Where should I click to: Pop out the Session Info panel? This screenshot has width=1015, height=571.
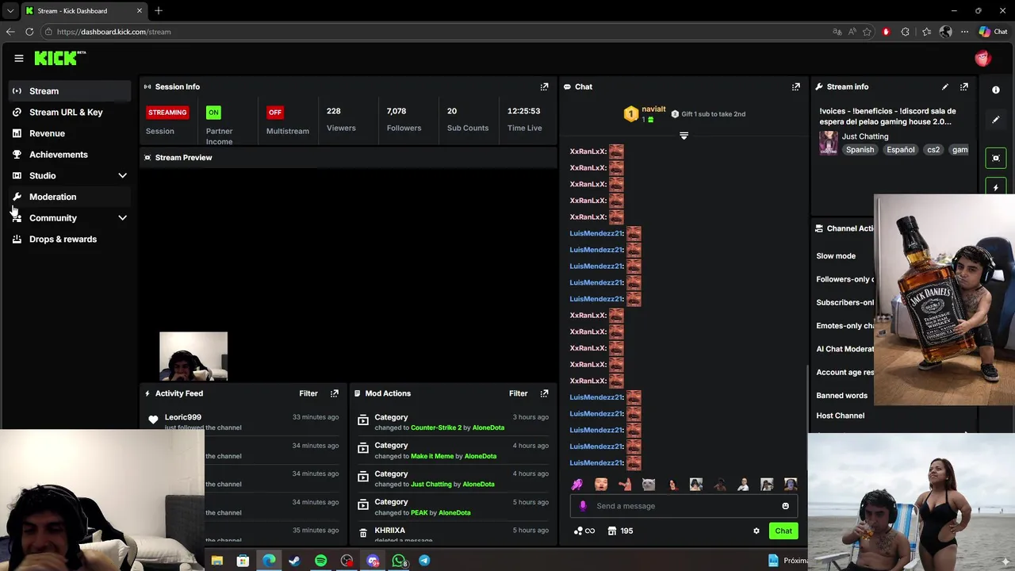pos(544,86)
